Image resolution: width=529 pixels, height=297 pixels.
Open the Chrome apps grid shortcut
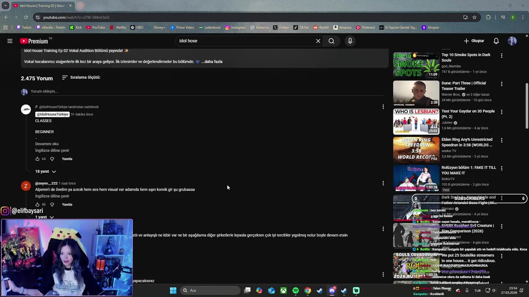5,28
